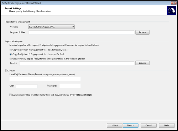Select Copy files to a temporary folder
Image resolution: width=178 pixels, height=131 pixels.
point(11,50)
